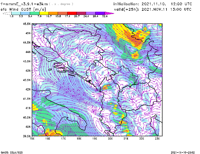Click the legend value 17.1

coord(67,16)
